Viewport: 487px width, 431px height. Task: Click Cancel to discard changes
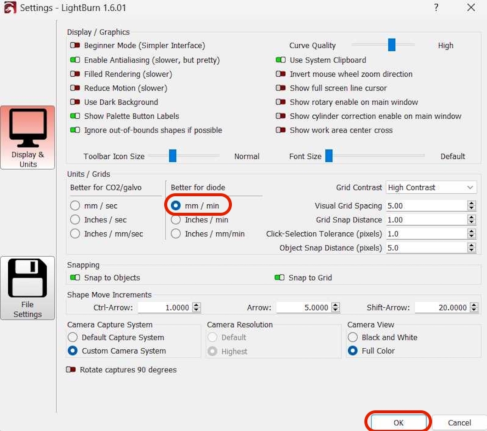[459, 422]
